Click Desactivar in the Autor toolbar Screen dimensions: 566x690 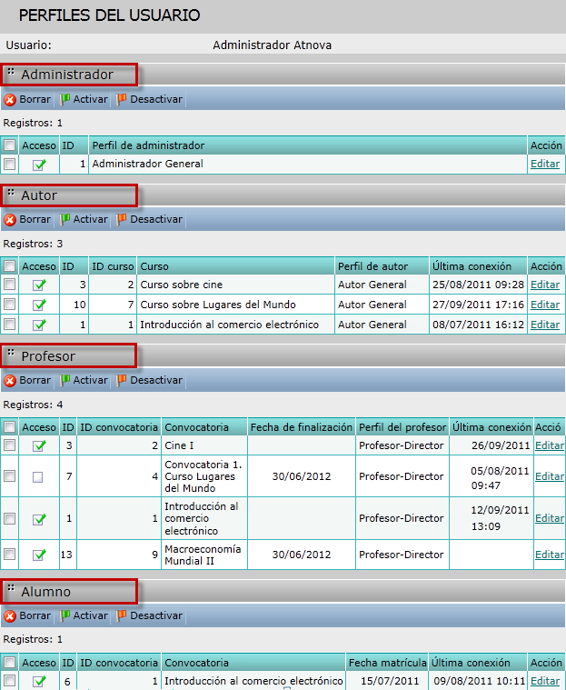click(x=150, y=220)
